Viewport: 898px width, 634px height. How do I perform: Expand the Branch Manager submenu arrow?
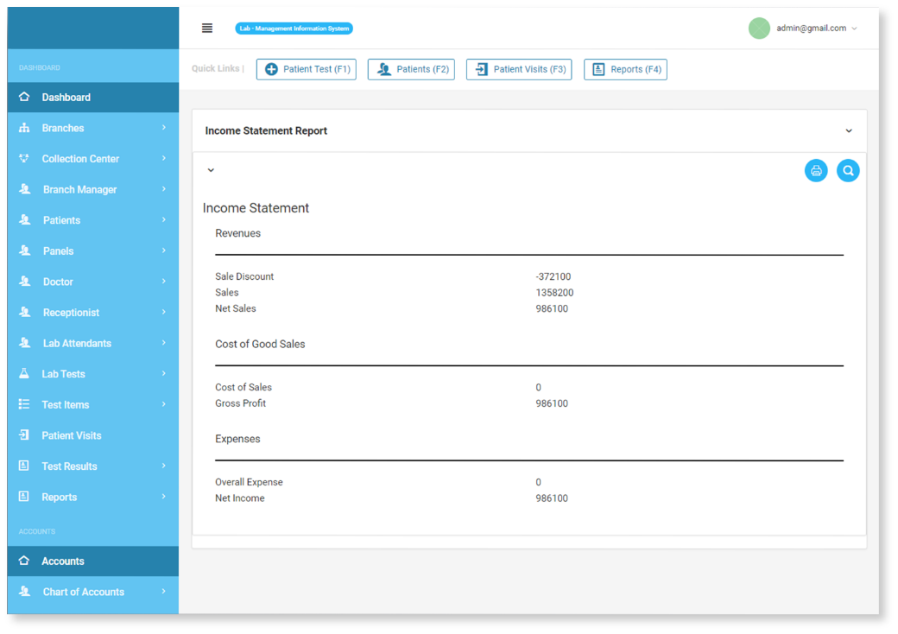pos(164,189)
